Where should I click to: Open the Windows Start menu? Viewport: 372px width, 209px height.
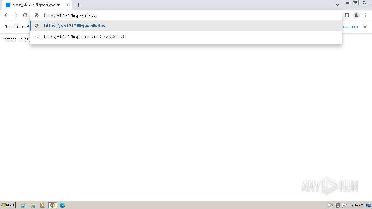tap(8, 205)
